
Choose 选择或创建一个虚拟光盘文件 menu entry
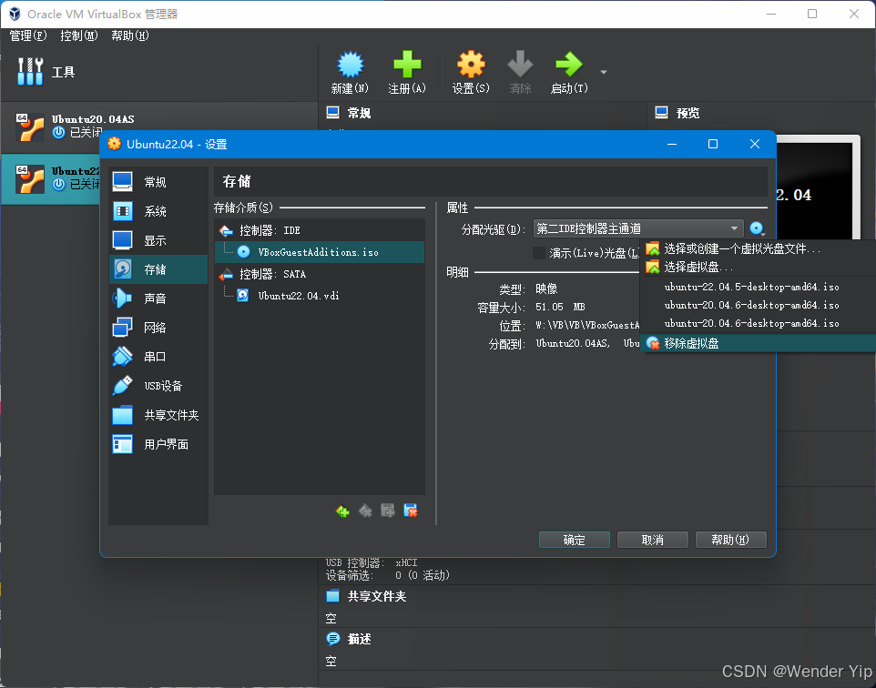[x=757, y=249]
